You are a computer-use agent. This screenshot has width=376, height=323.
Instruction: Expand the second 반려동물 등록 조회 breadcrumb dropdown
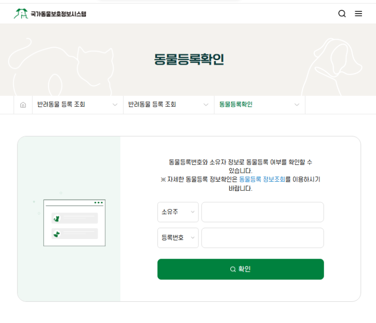click(x=169, y=105)
